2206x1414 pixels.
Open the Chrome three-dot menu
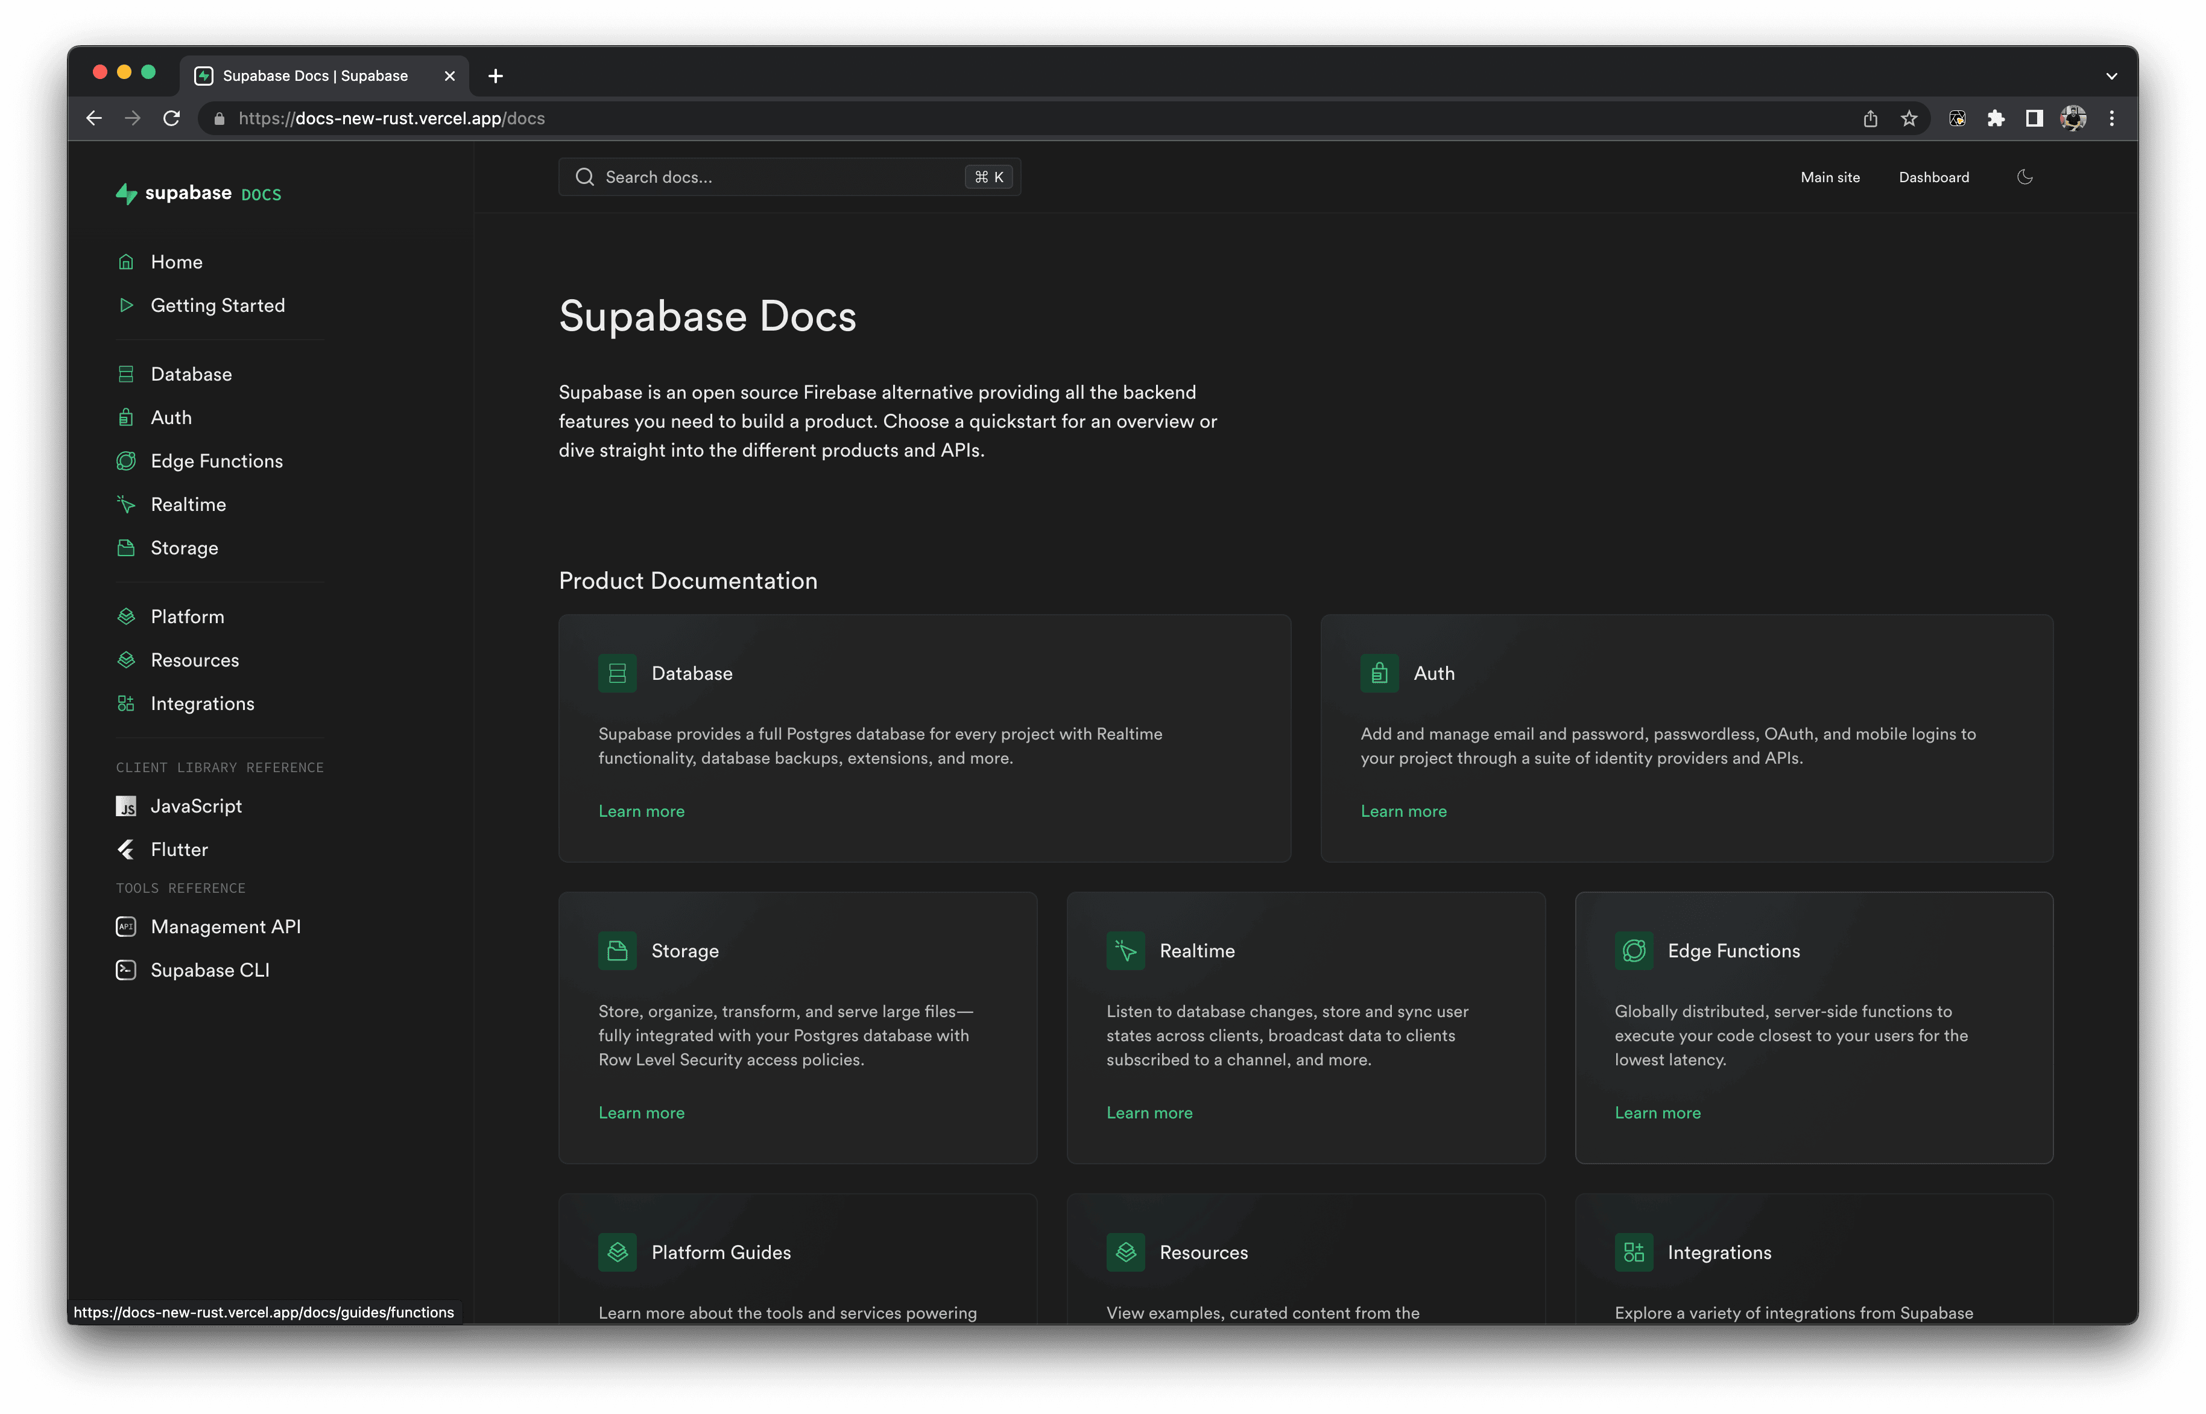pyautogui.click(x=2111, y=118)
